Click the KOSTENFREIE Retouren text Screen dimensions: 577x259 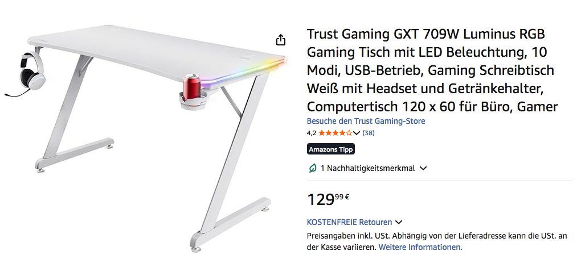(349, 222)
